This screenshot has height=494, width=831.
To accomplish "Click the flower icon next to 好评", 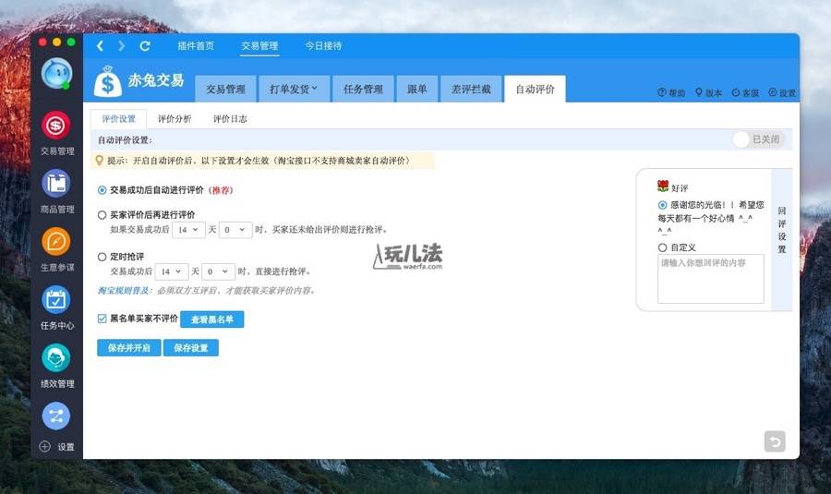I will 662,186.
